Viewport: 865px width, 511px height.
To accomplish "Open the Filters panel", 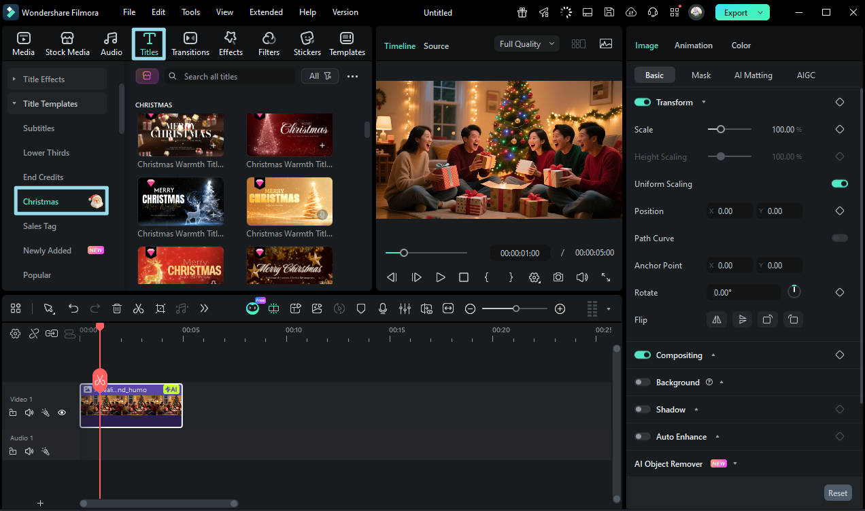I will pyautogui.click(x=269, y=43).
